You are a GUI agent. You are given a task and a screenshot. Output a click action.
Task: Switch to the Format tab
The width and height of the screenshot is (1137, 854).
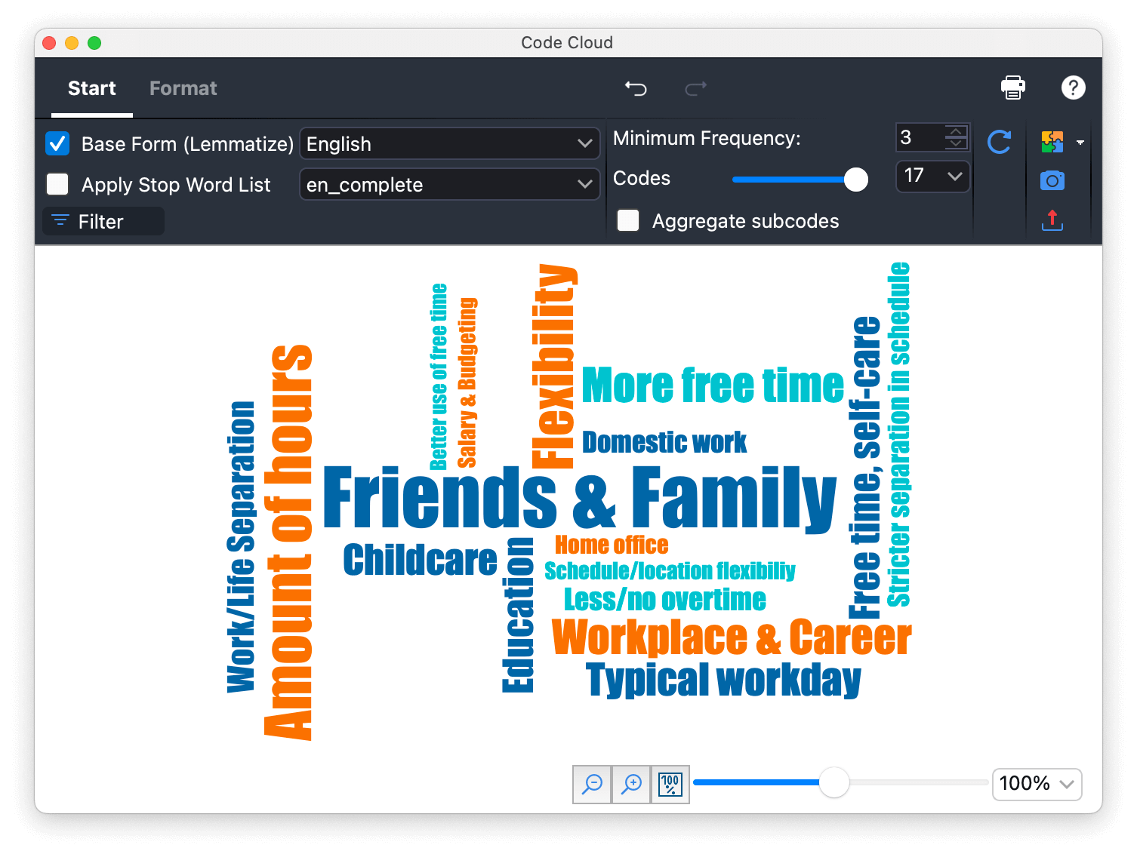click(183, 88)
